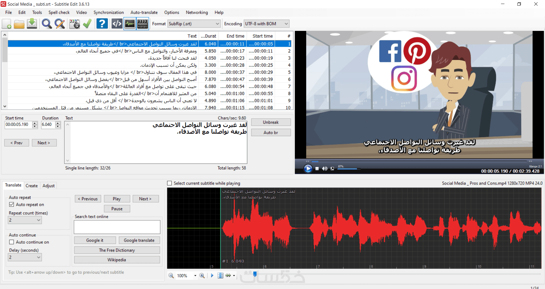Viewport: 545px width, 289px height.
Task: Fast-forward using the small double-right arrows above the player
Action: click(x=531, y=161)
